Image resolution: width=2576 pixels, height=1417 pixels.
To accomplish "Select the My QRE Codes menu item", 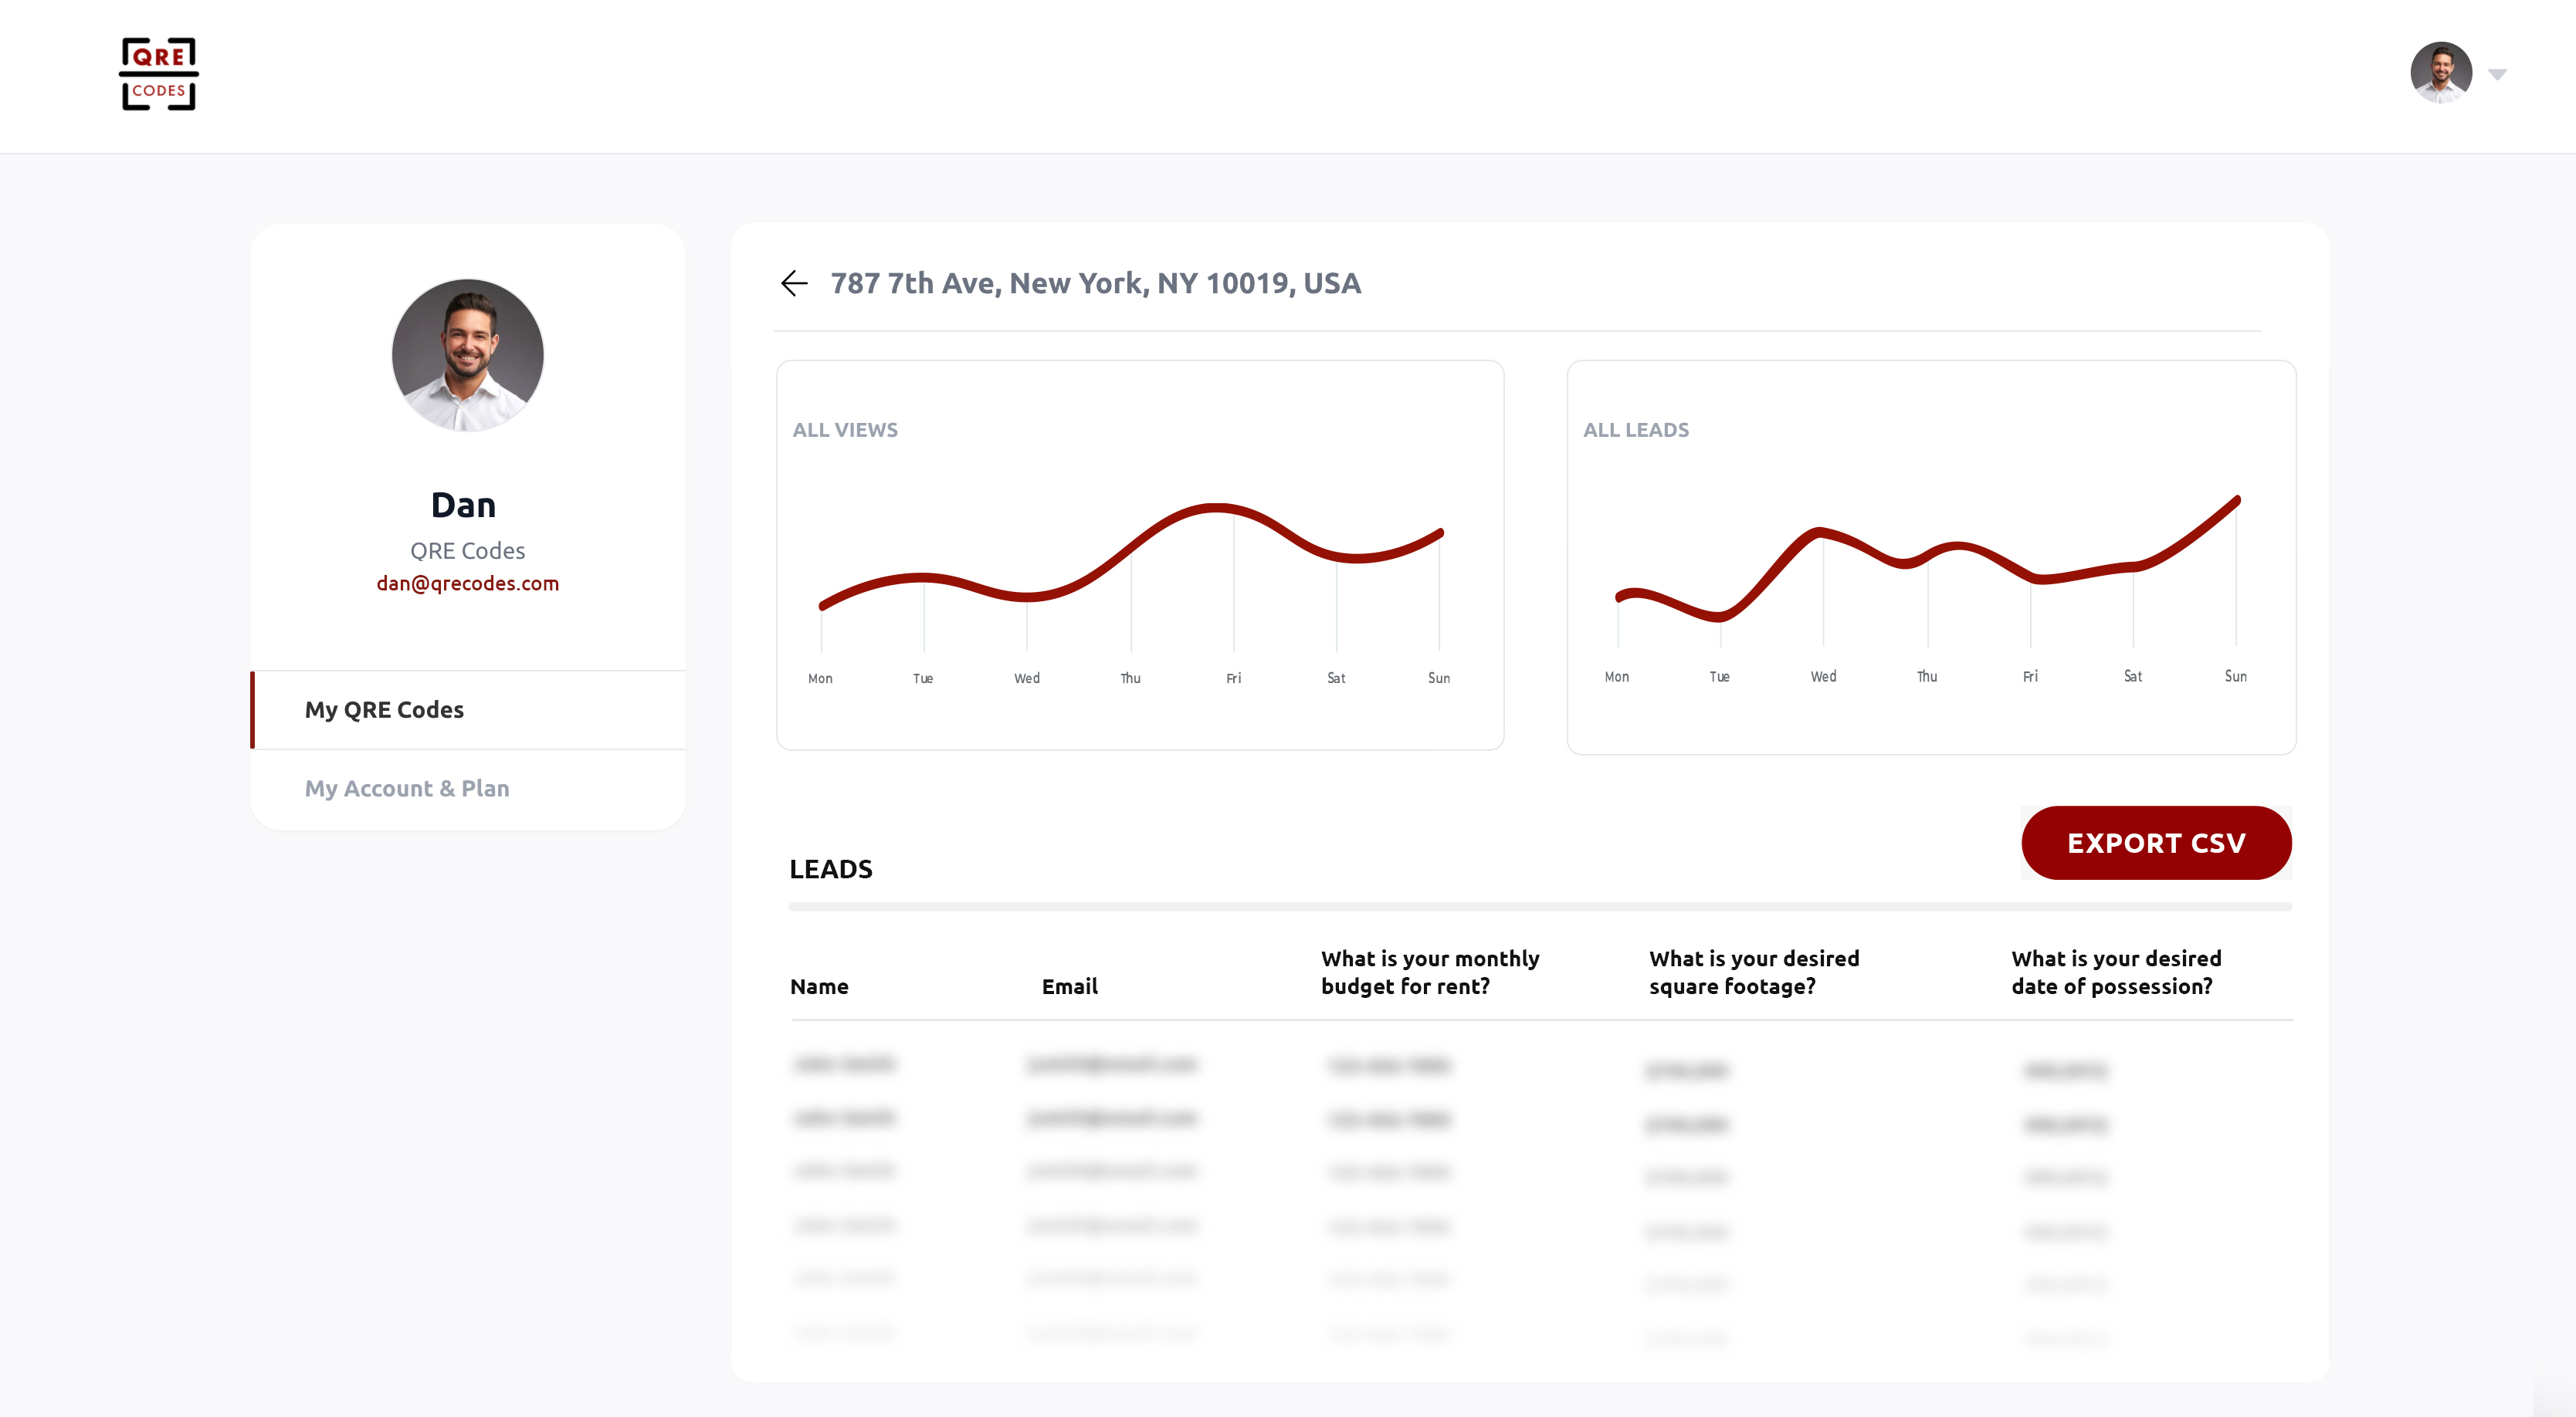I will 384,709.
